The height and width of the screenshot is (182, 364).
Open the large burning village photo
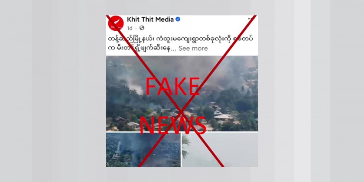pyautogui.click(x=182, y=94)
